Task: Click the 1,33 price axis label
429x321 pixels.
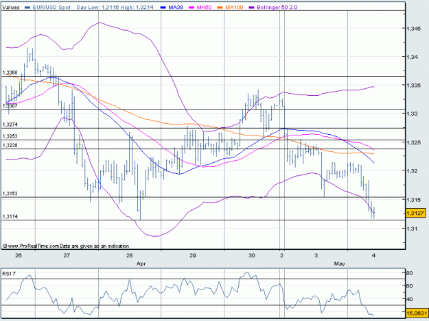Action: (413, 114)
